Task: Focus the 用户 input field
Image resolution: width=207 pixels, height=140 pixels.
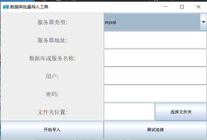Action: (155, 76)
